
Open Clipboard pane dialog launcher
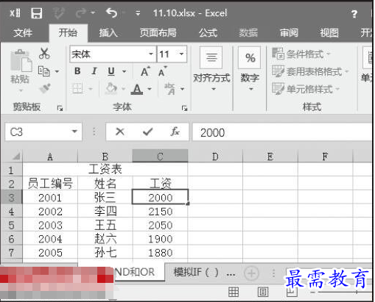(60, 108)
